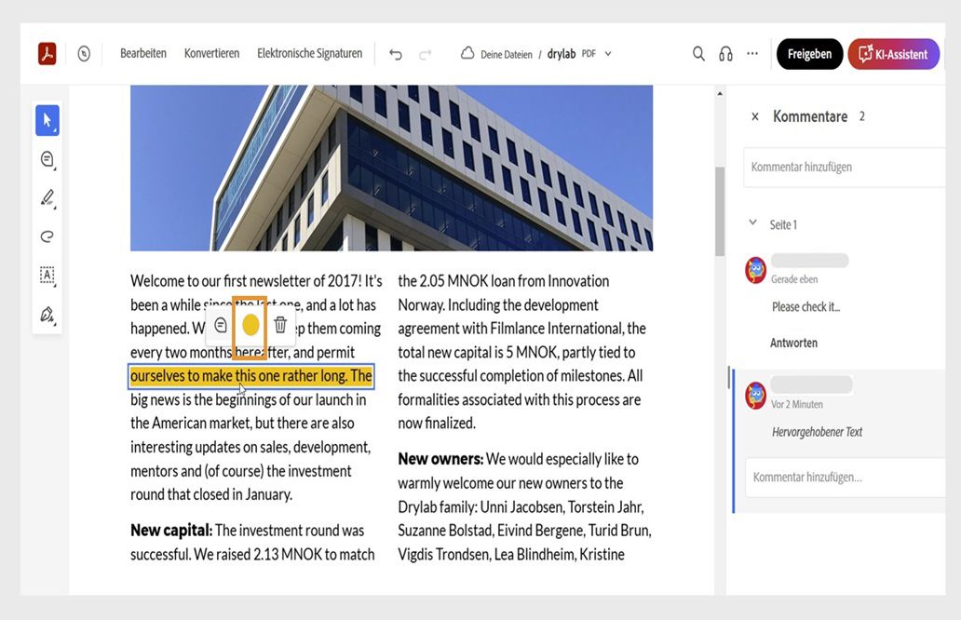Click the headphones read aloud icon
Viewport: 961px width, 620px height.
[725, 54]
